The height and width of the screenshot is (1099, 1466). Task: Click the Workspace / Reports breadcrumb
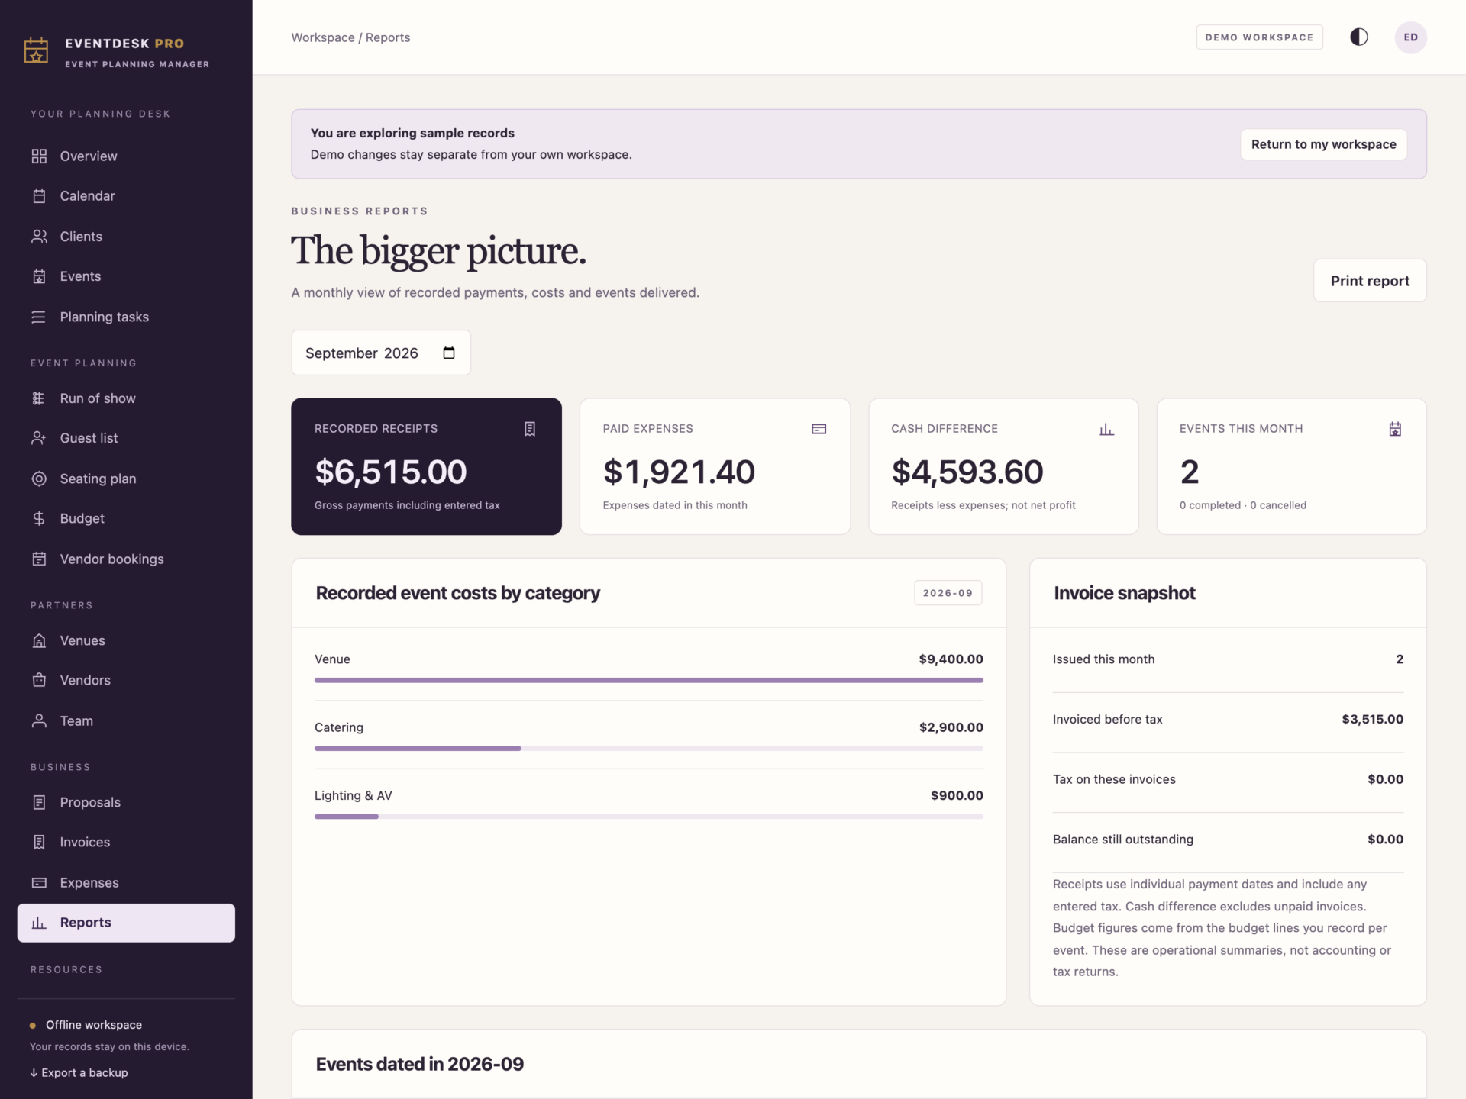[x=350, y=37]
